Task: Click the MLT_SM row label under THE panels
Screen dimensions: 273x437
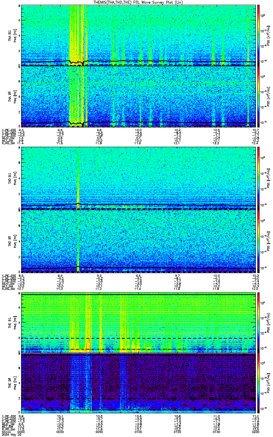Action: pyautogui.click(x=7, y=426)
